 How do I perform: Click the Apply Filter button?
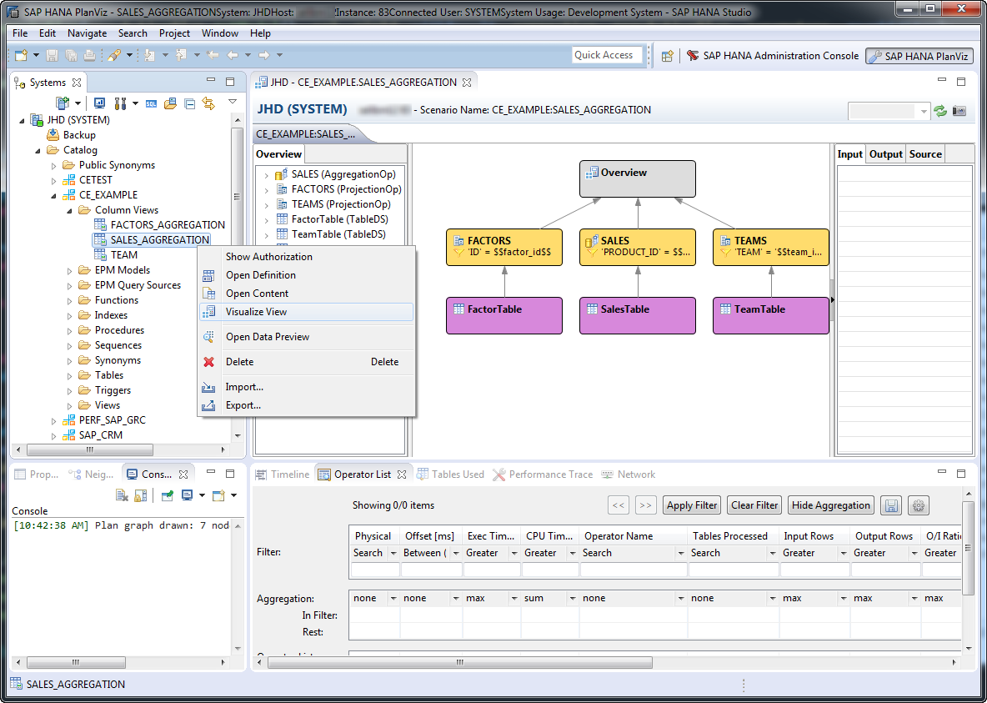(691, 505)
